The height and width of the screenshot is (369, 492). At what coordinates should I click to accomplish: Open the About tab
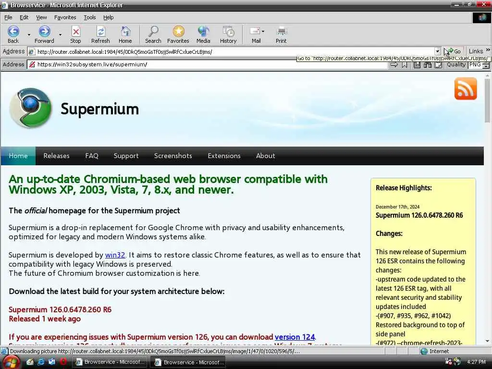pos(265,156)
